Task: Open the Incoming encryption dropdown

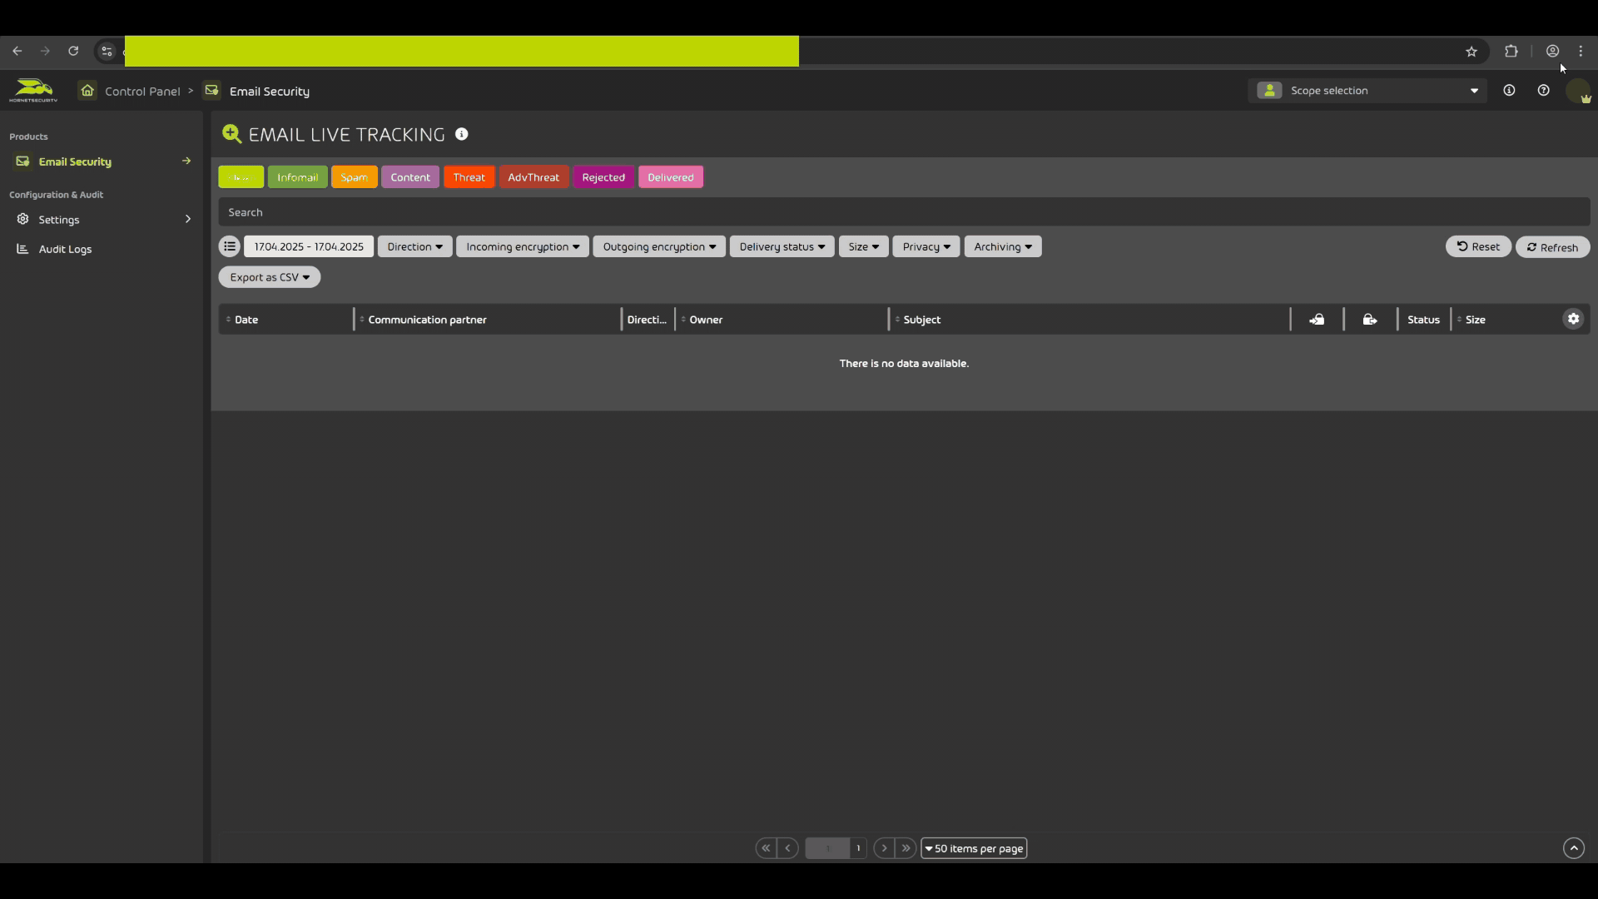Action: [x=523, y=246]
